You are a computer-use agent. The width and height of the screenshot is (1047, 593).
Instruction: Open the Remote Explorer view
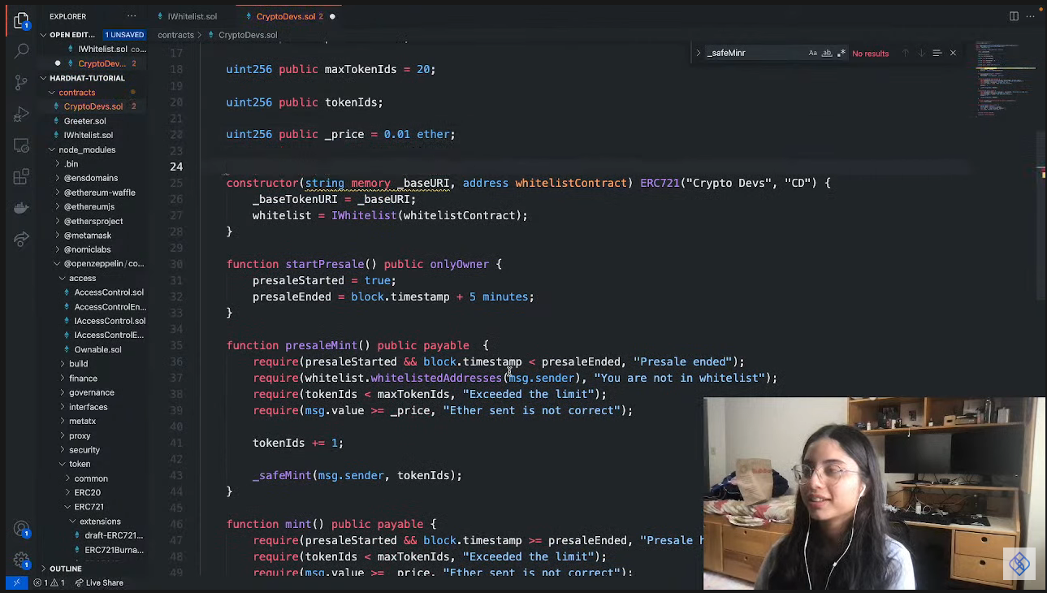click(22, 145)
